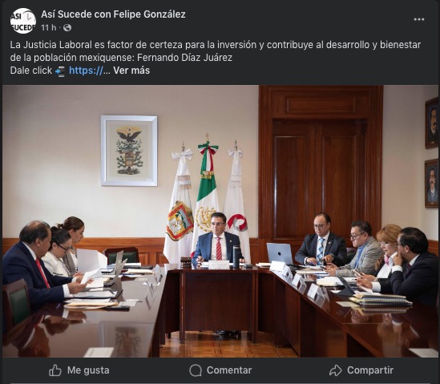Click the Me gusta button label
Screen dimensions: 440x384
[x=88, y=370]
